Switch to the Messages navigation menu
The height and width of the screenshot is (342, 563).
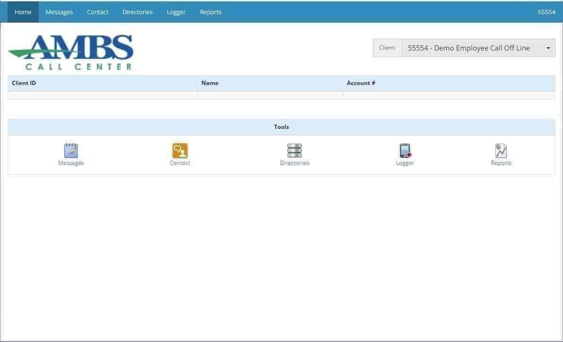point(59,12)
